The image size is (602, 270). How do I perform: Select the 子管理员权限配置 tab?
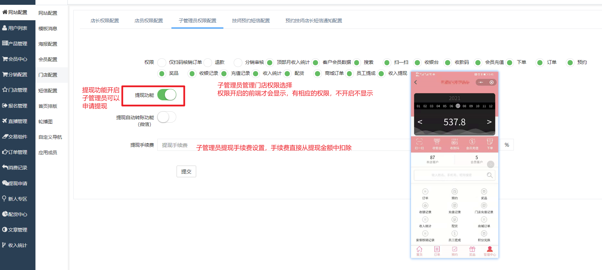tap(198, 21)
